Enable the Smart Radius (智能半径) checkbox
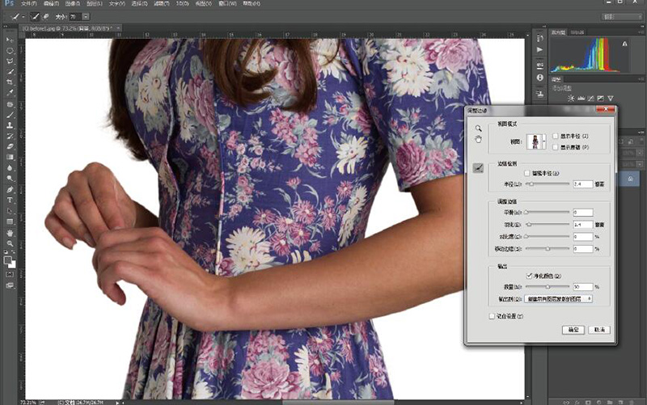The width and height of the screenshot is (647, 405). pyautogui.click(x=527, y=173)
